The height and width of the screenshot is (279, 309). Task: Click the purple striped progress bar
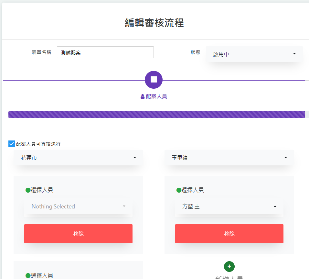pyautogui.click(x=156, y=115)
